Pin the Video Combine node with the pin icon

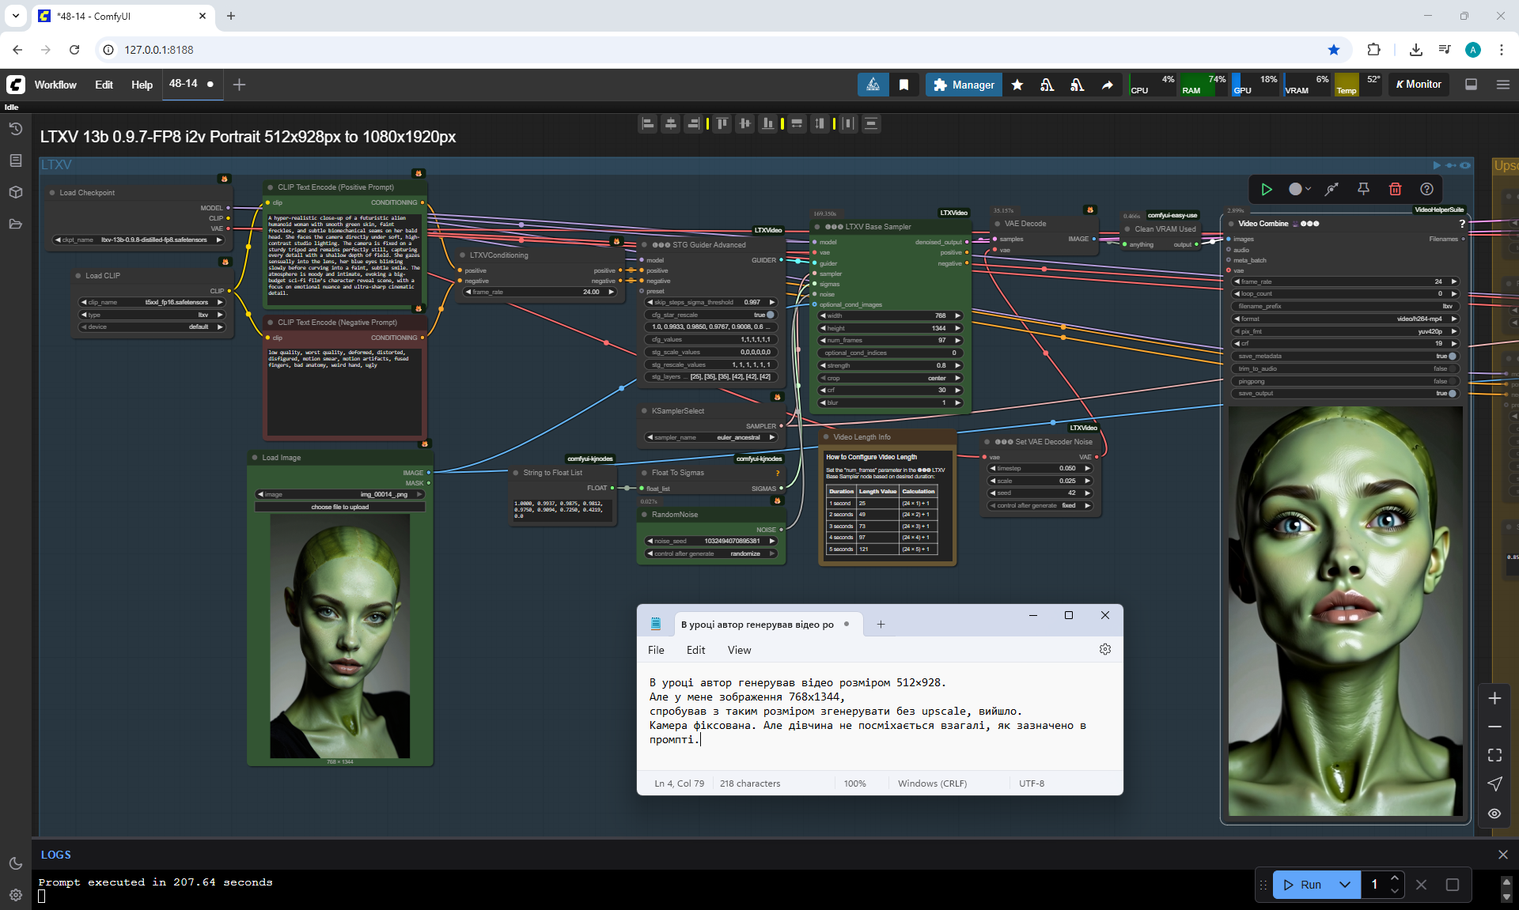pos(1363,189)
